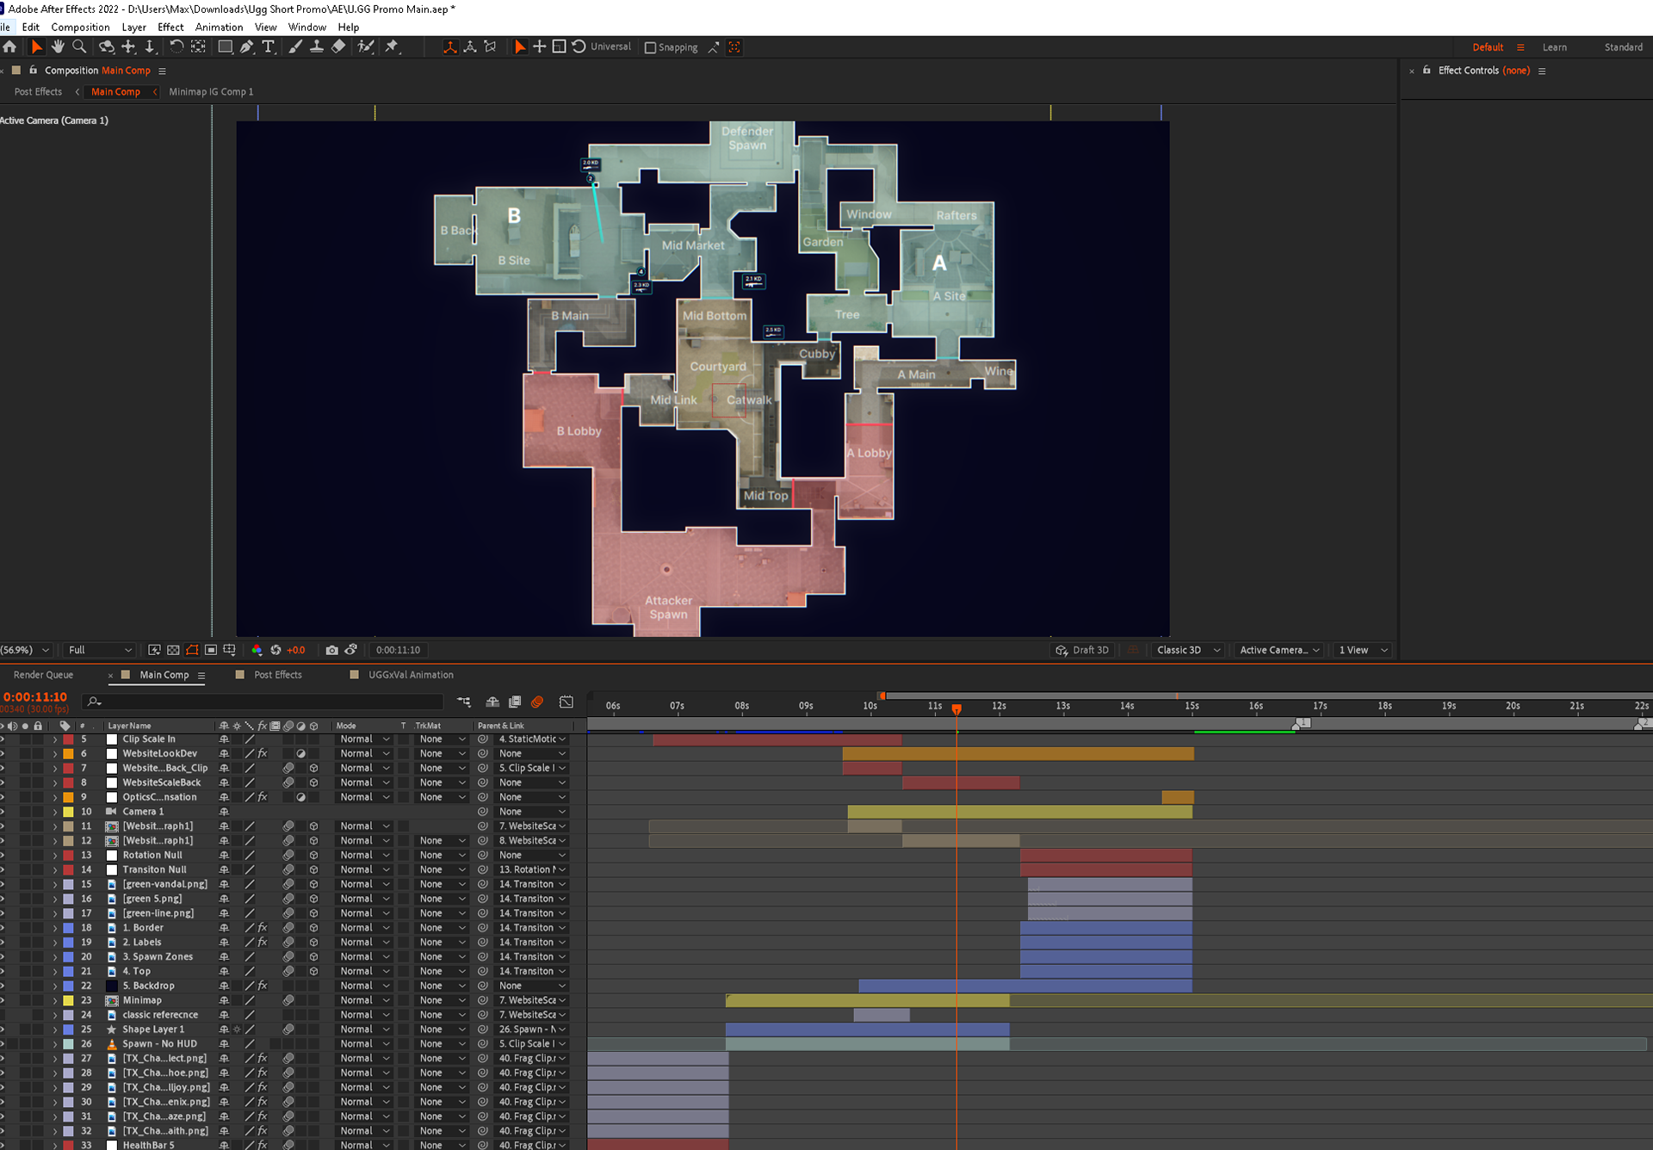Open the 1 View layout dropdown
This screenshot has height=1150, width=1653.
(x=1362, y=650)
